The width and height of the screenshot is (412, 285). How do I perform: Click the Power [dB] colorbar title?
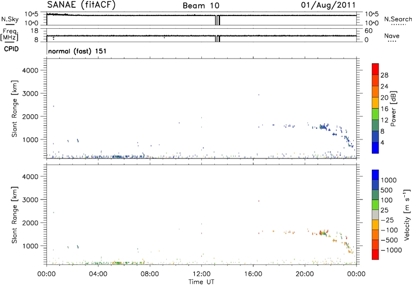393,109
